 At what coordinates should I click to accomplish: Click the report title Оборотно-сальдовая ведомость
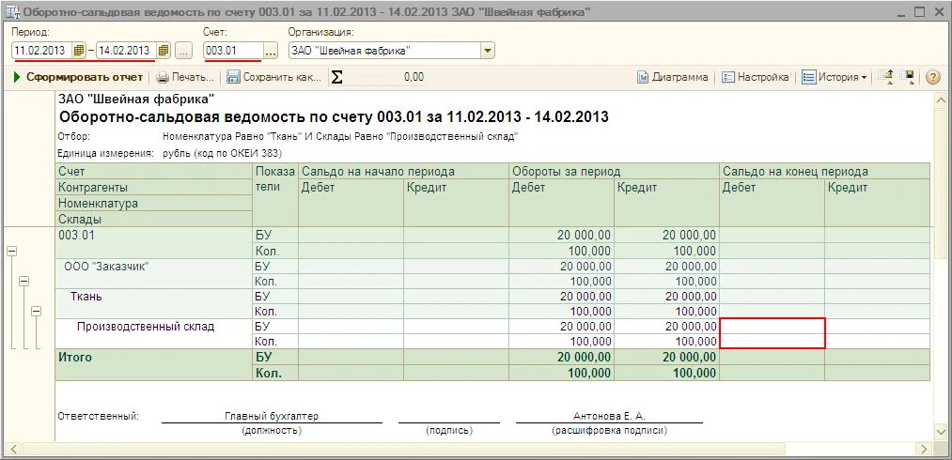coord(334,117)
